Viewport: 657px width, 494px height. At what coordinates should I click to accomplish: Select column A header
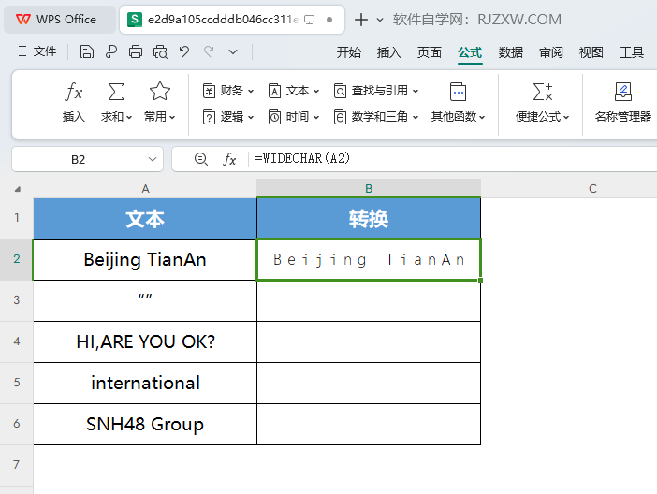pyautogui.click(x=145, y=189)
